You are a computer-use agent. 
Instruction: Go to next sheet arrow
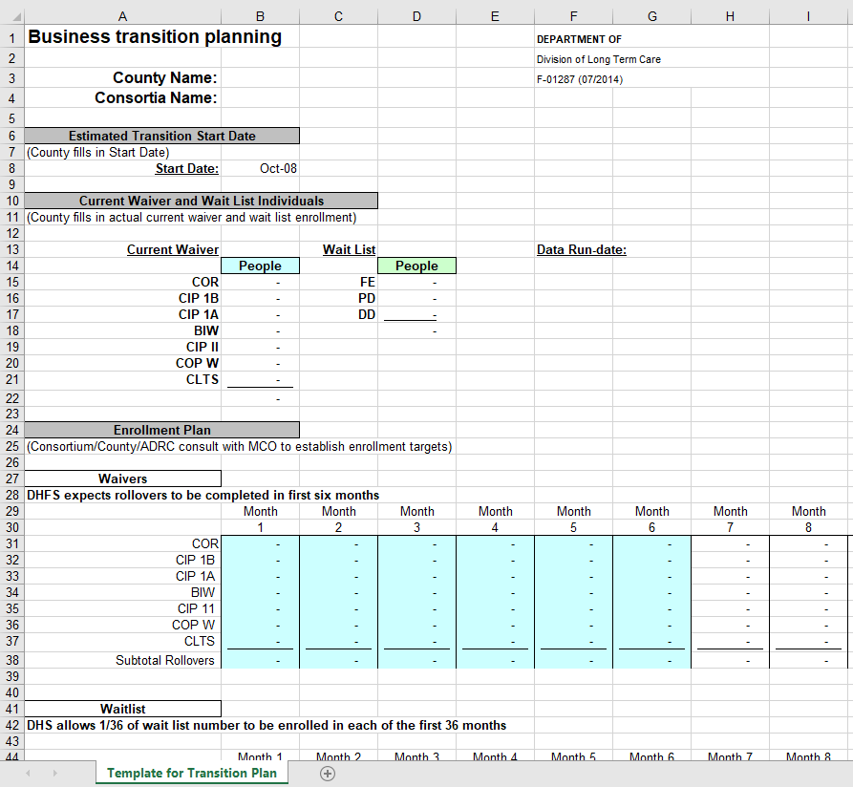click(54, 773)
